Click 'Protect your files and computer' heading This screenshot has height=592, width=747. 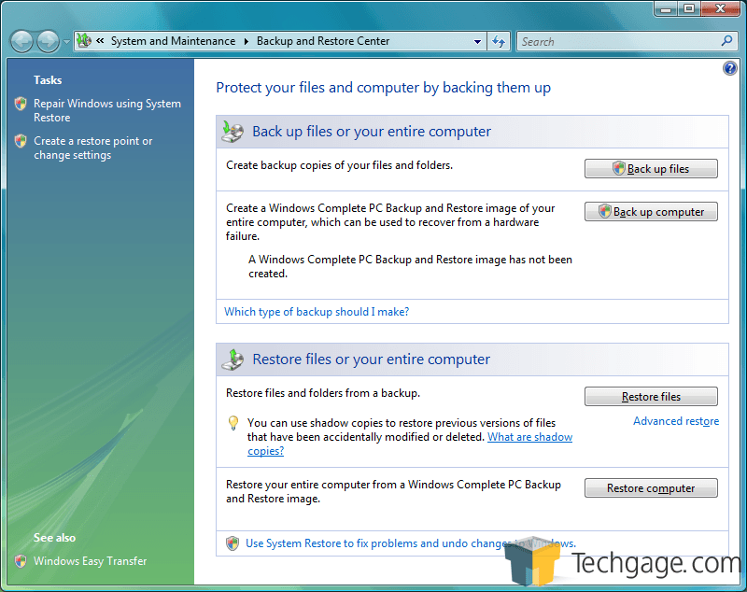383,88
